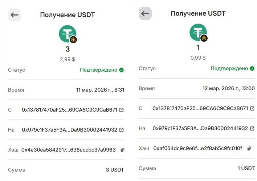Click recipient address in 11 мар. transaction
The height and width of the screenshot is (181, 257).
pyautogui.click(x=69, y=130)
